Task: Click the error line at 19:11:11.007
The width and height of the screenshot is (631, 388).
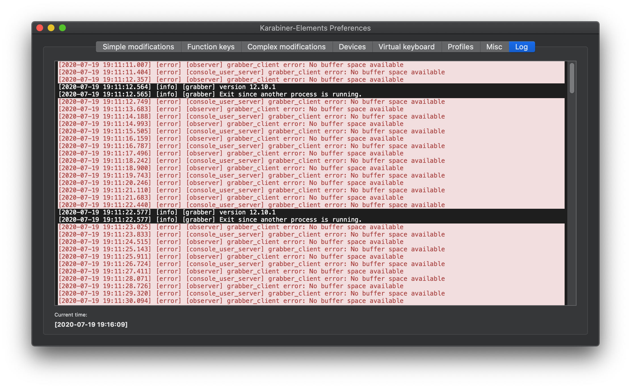Action: [x=230, y=65]
